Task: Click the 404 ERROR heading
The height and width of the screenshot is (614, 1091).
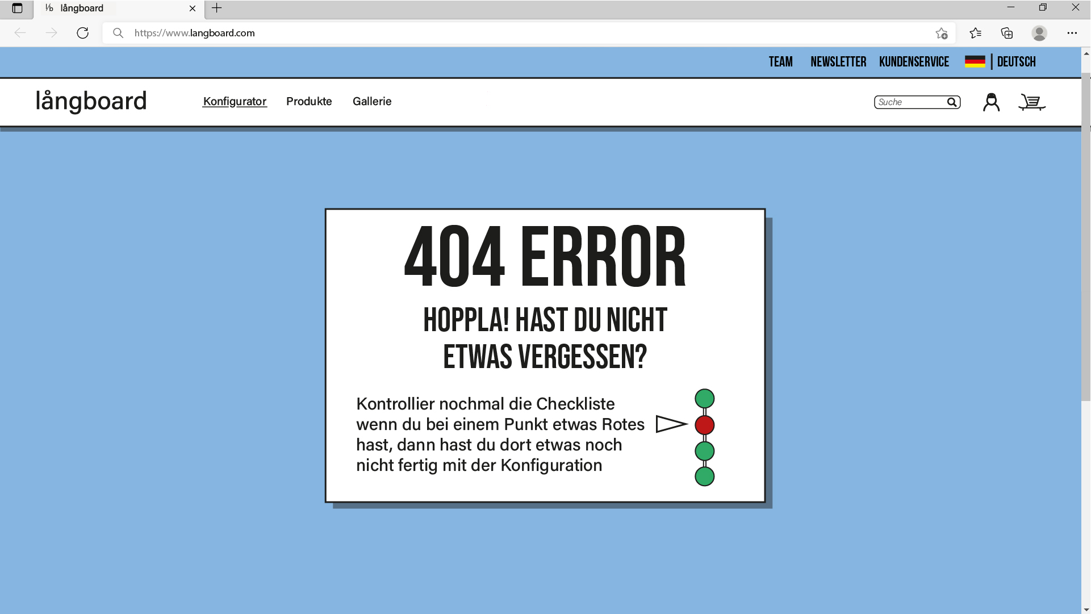Action: tap(545, 257)
